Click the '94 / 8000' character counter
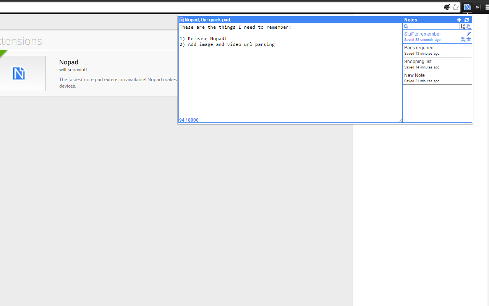This screenshot has height=306, width=489. (189, 120)
